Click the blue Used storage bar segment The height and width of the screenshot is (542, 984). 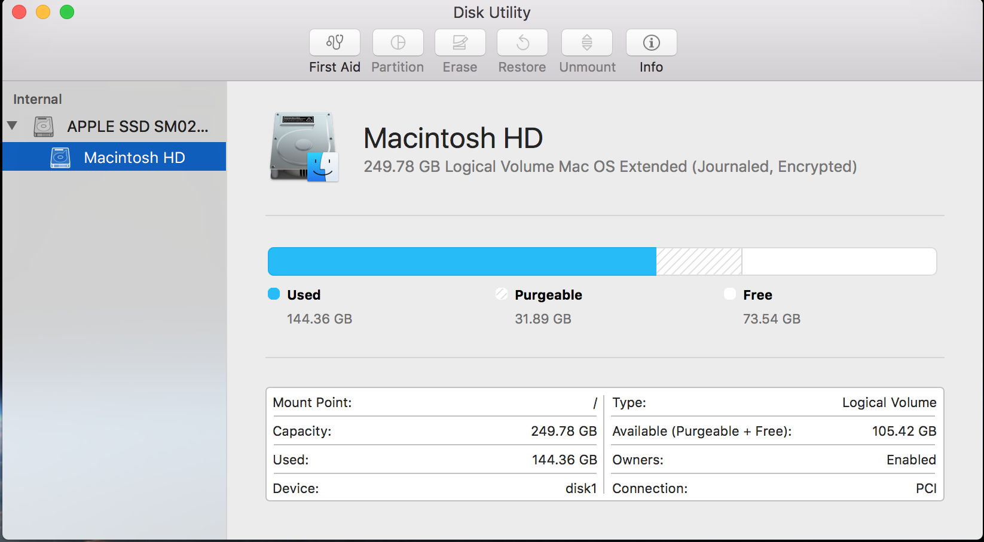462,261
